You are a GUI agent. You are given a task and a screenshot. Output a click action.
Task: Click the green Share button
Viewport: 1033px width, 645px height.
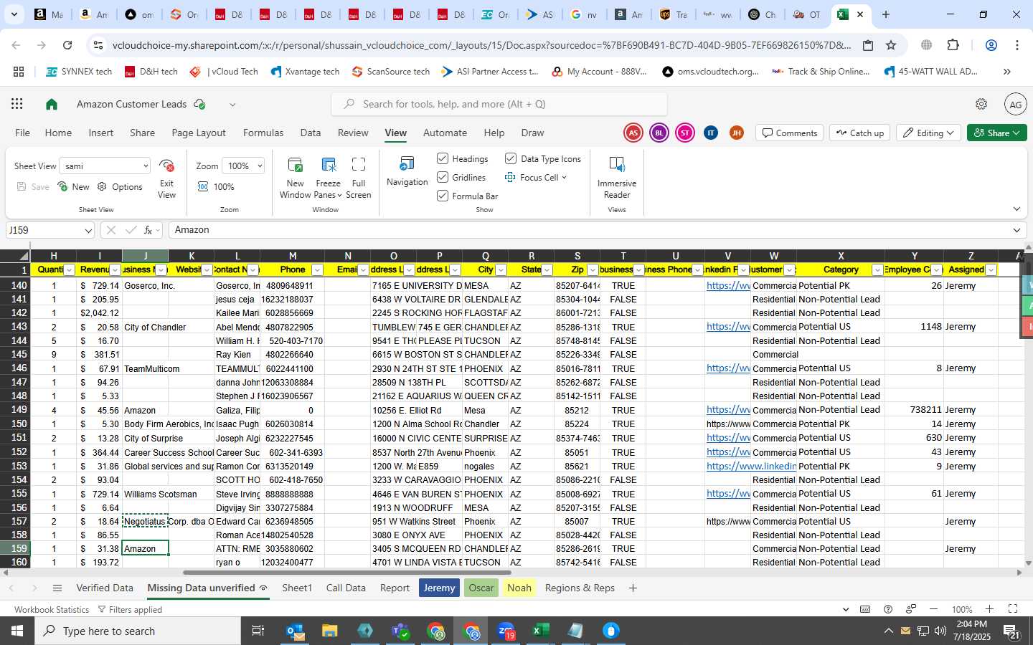(997, 133)
